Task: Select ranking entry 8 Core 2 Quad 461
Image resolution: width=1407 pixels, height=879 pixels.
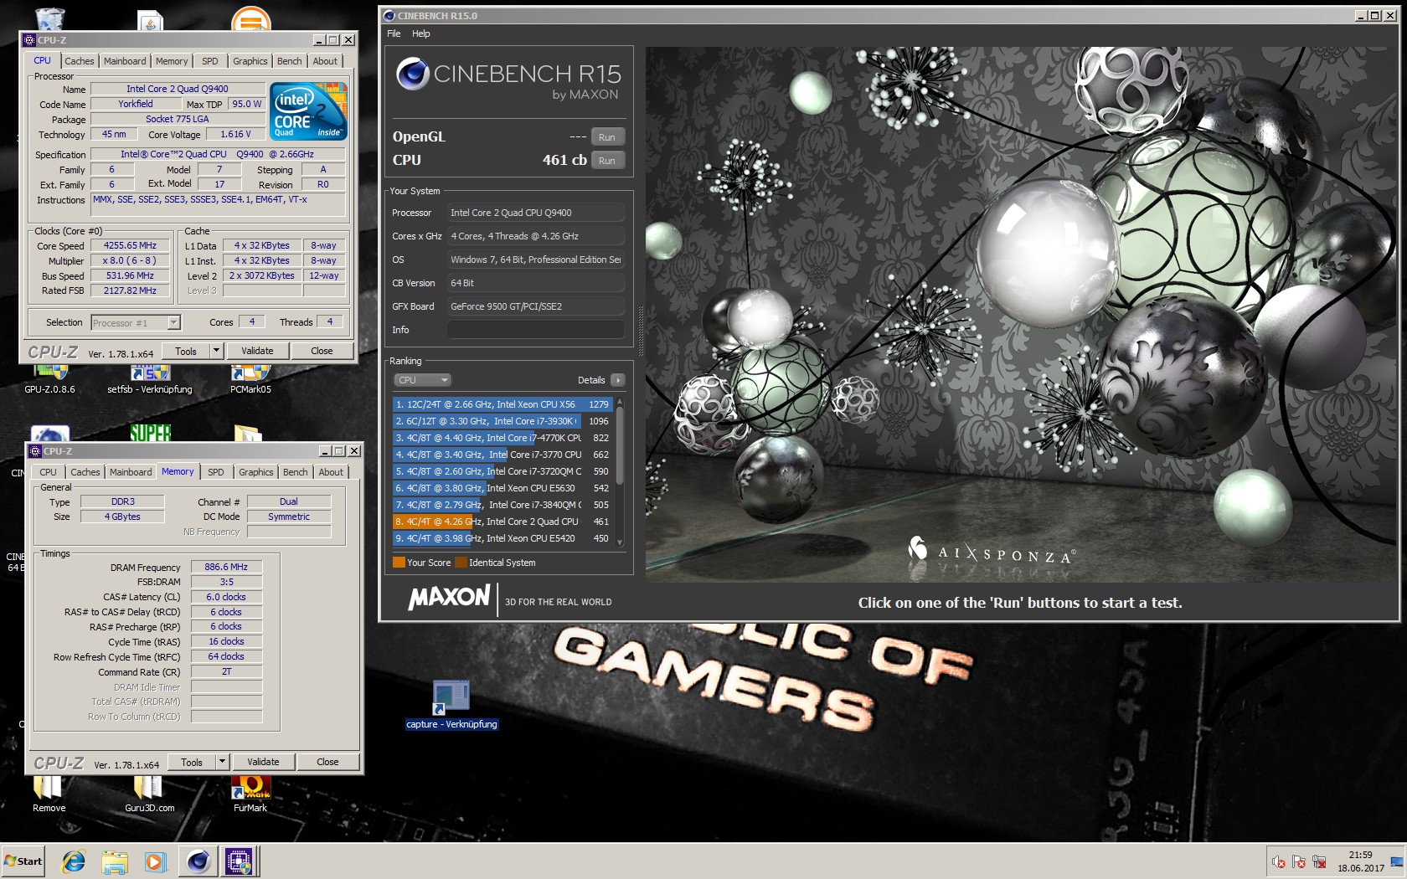Action: 502,522
